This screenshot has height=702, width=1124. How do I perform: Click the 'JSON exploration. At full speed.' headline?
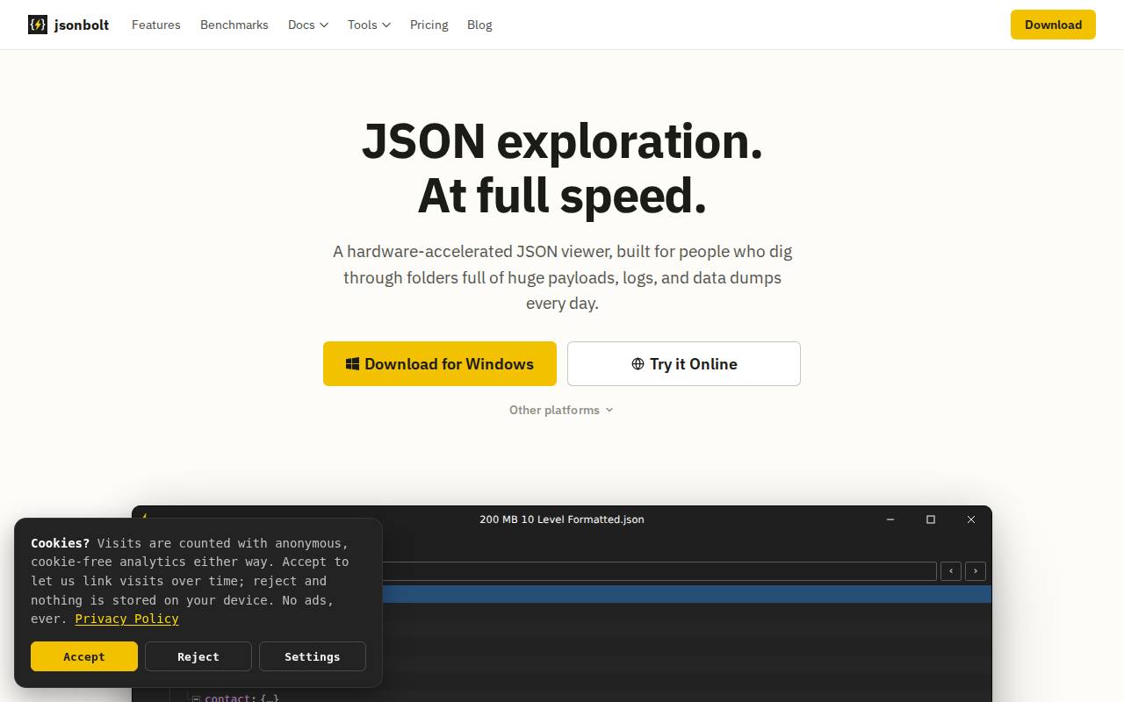[562, 168]
